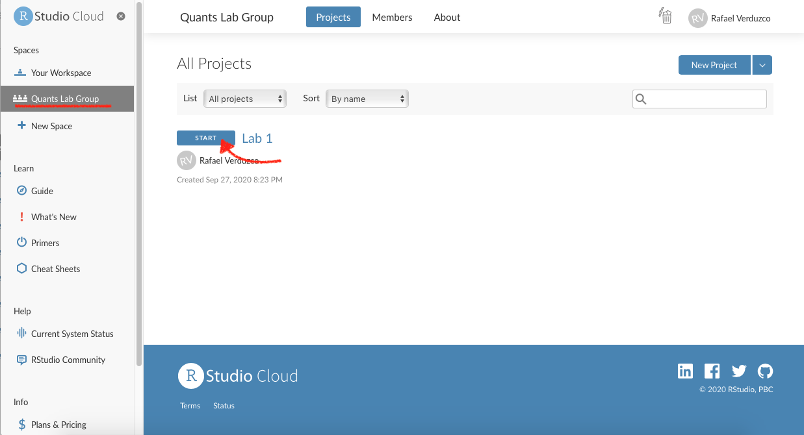Screen dimensions: 804x435
Task: Click inside the project search field
Action: coord(707,99)
